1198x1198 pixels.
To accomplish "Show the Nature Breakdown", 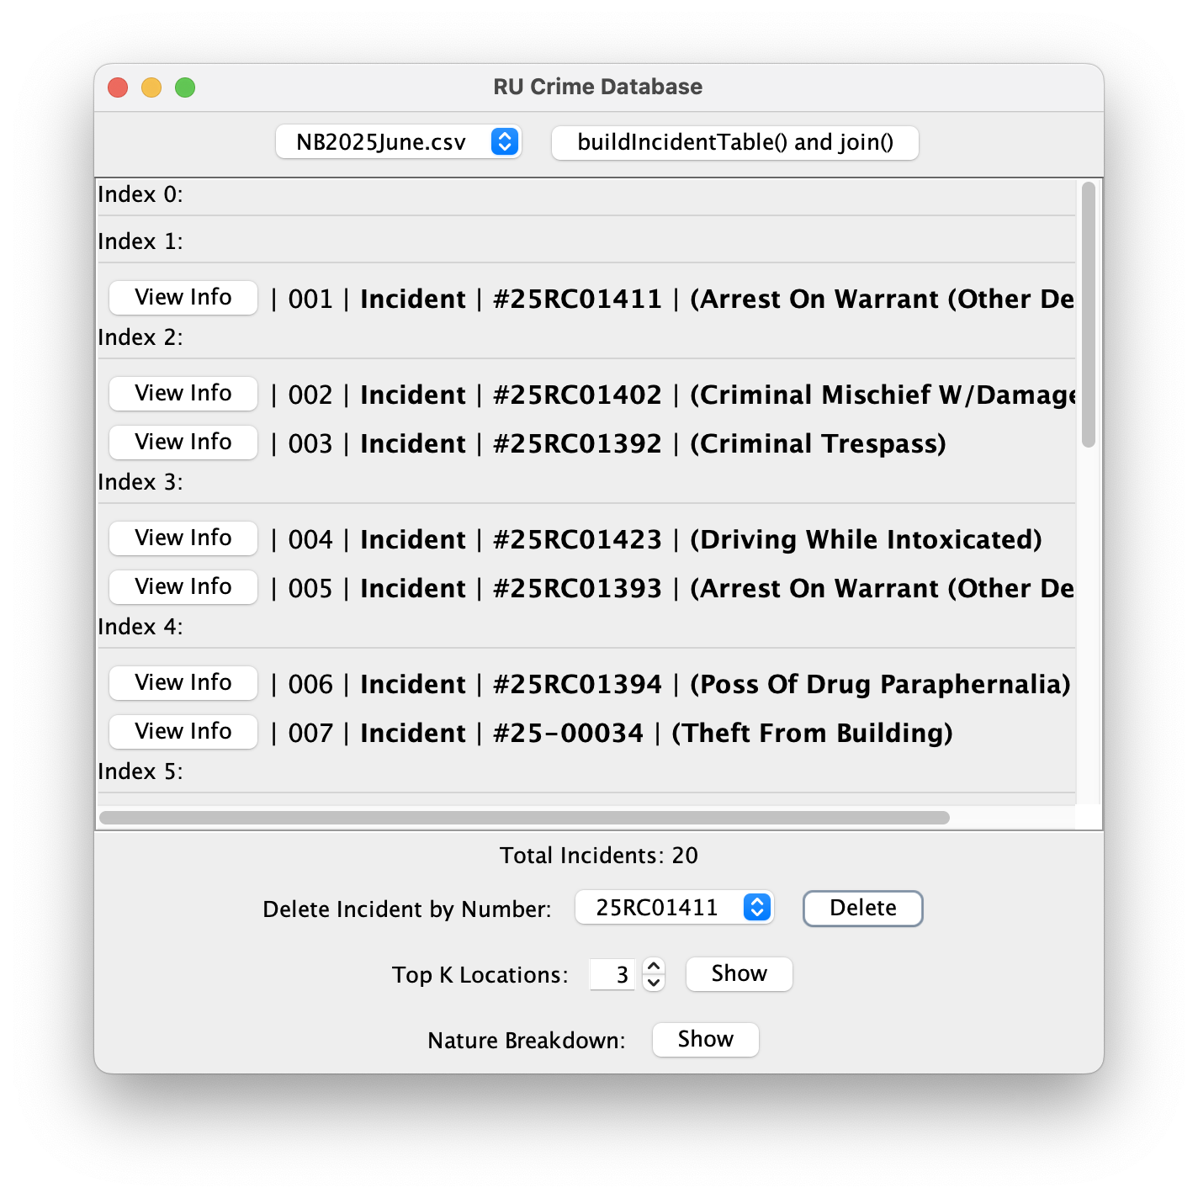I will pos(705,1040).
